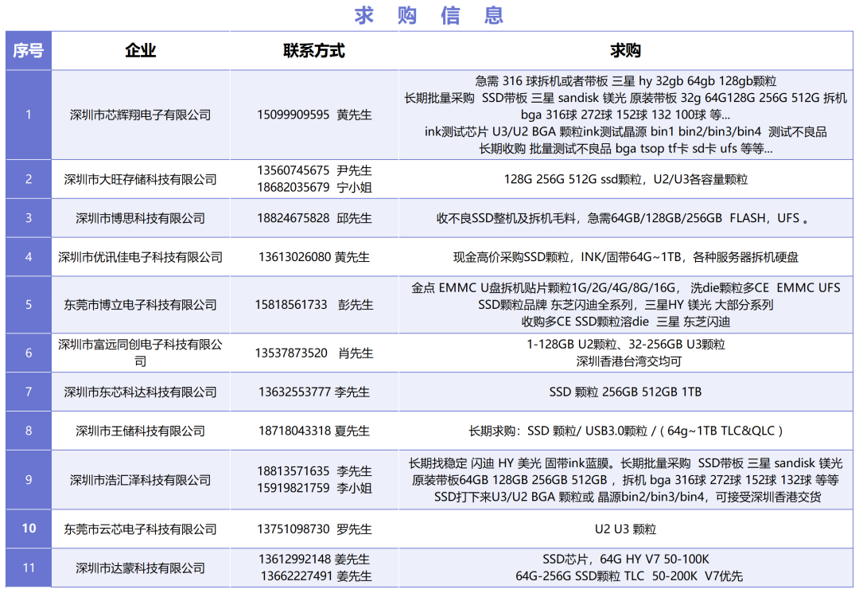The width and height of the screenshot is (859, 593).
Task: Click company 深圳市博思科技有限公司
Action: [140, 219]
